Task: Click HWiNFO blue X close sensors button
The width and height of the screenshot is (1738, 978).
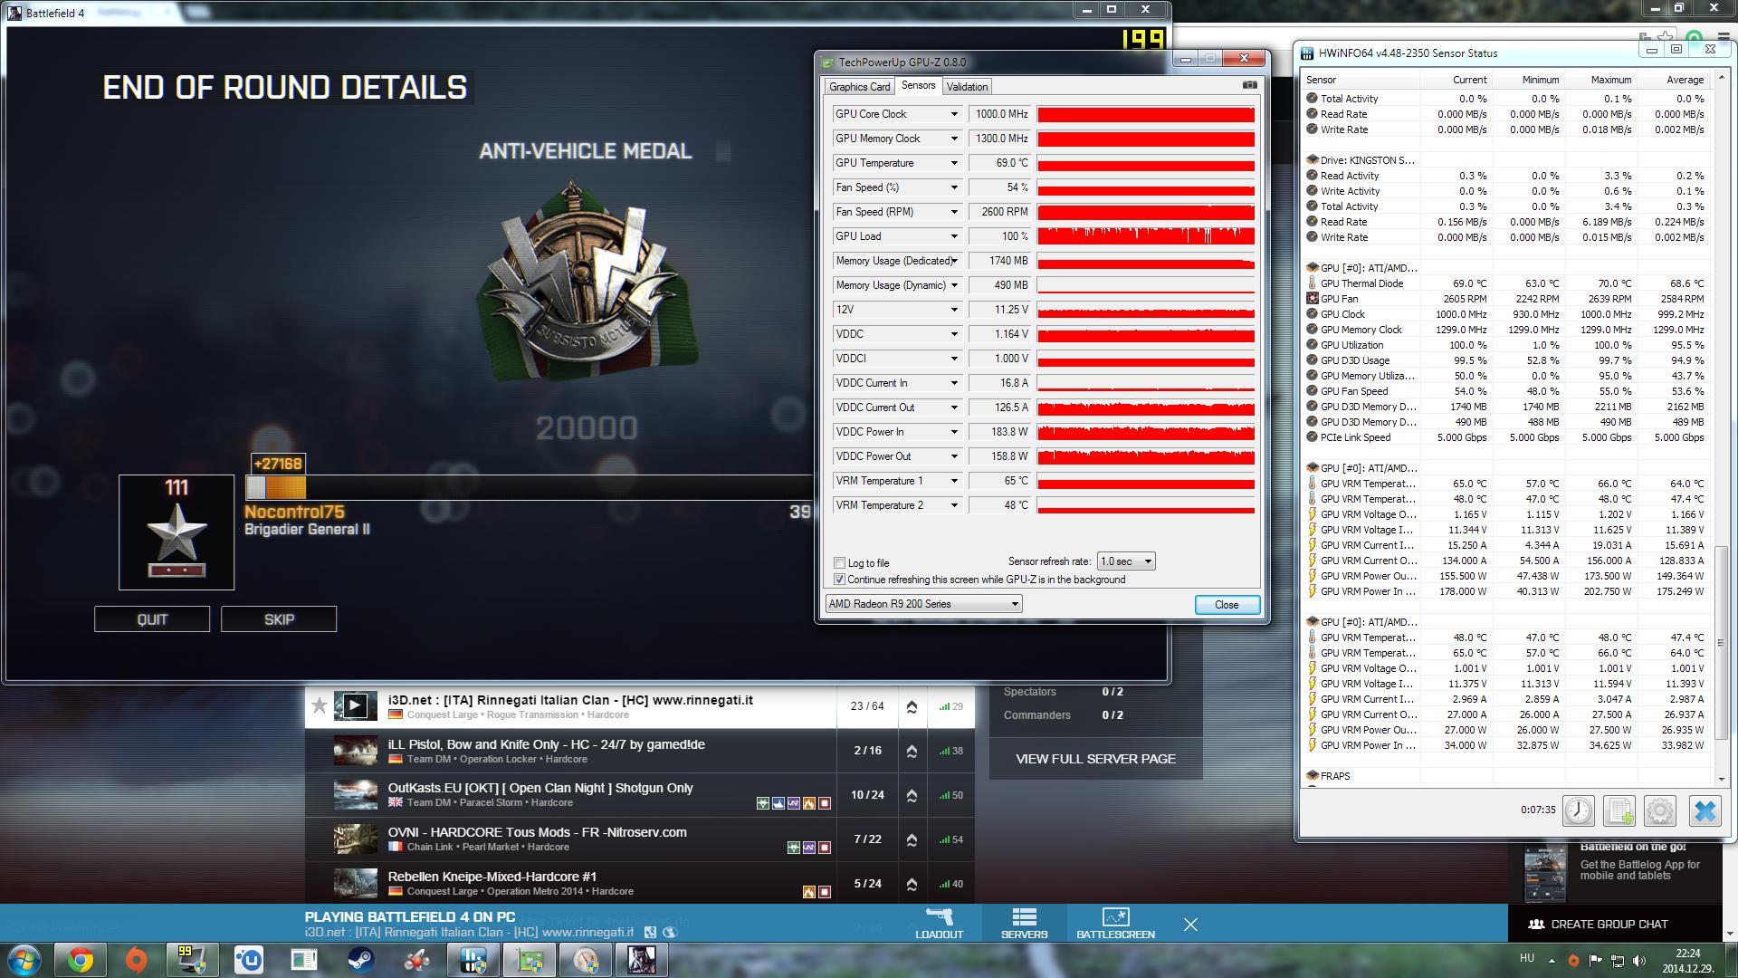Action: [1705, 810]
